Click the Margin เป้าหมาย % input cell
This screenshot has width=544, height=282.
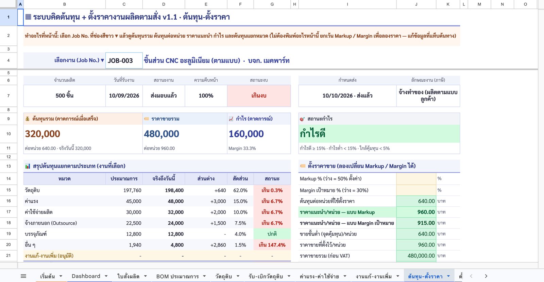pos(416,190)
